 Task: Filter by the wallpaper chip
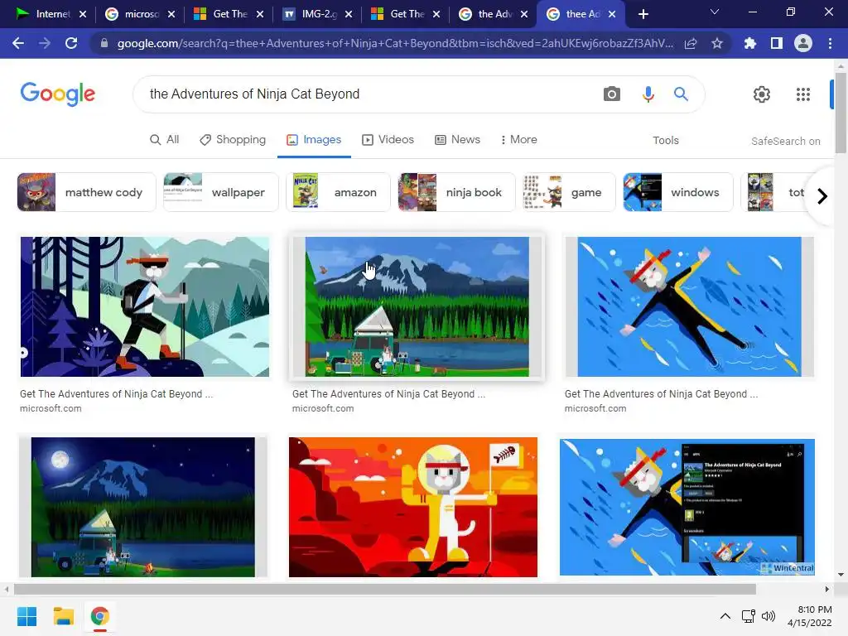220,192
